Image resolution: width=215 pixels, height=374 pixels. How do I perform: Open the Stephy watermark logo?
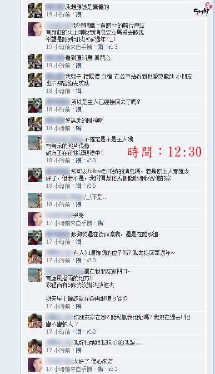coord(201,10)
